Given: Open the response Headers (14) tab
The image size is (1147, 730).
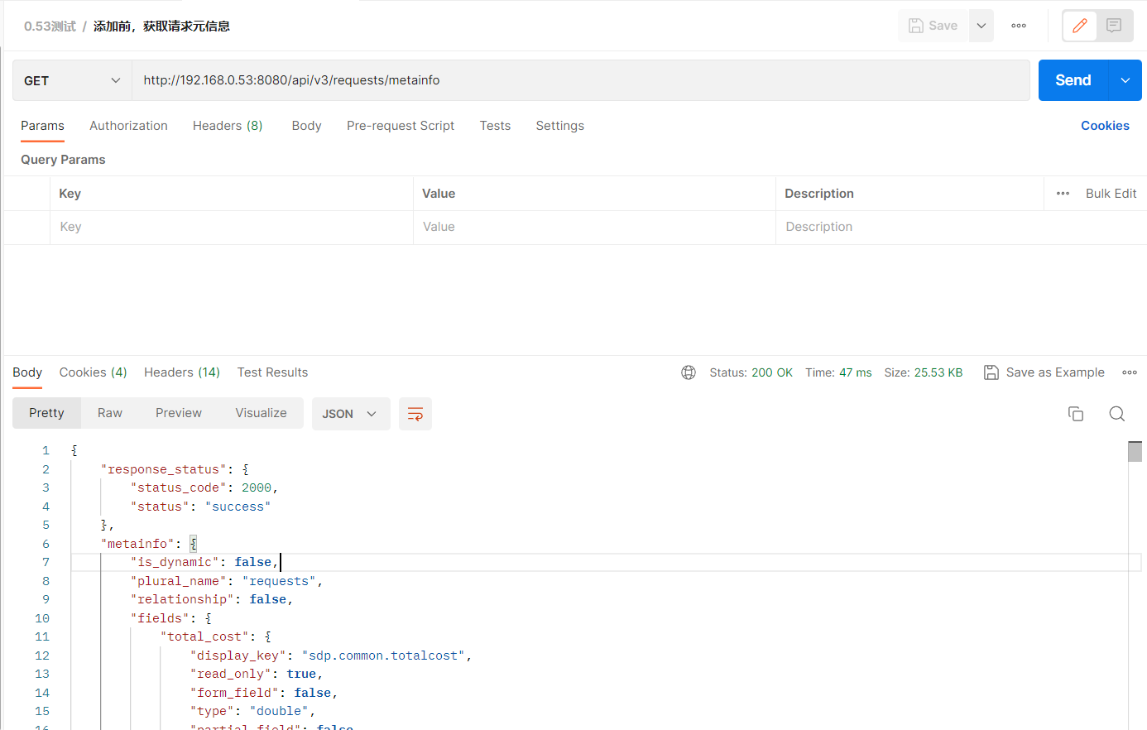Looking at the screenshot, I should [x=182, y=372].
